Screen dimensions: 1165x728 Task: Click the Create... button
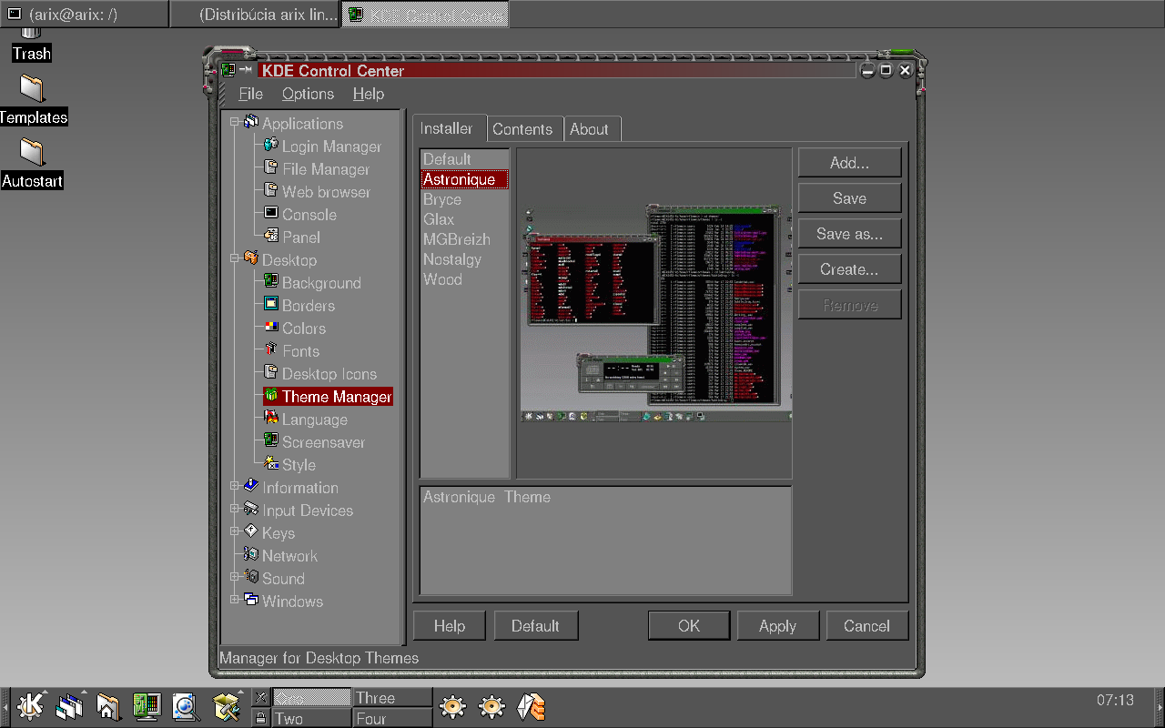[x=850, y=269]
